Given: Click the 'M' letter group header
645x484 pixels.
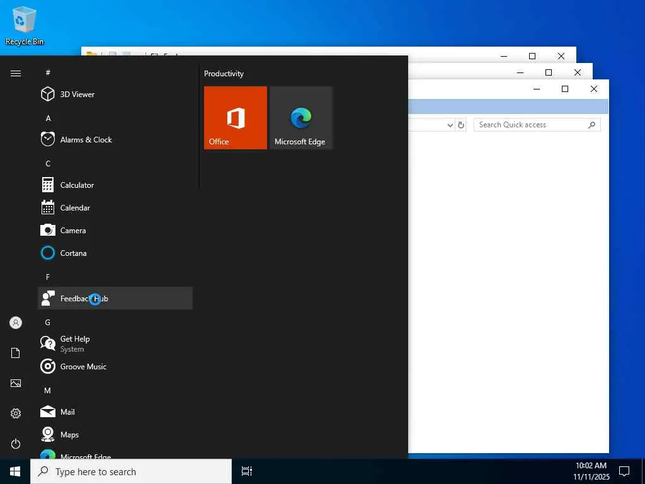Looking at the screenshot, I should [x=48, y=390].
